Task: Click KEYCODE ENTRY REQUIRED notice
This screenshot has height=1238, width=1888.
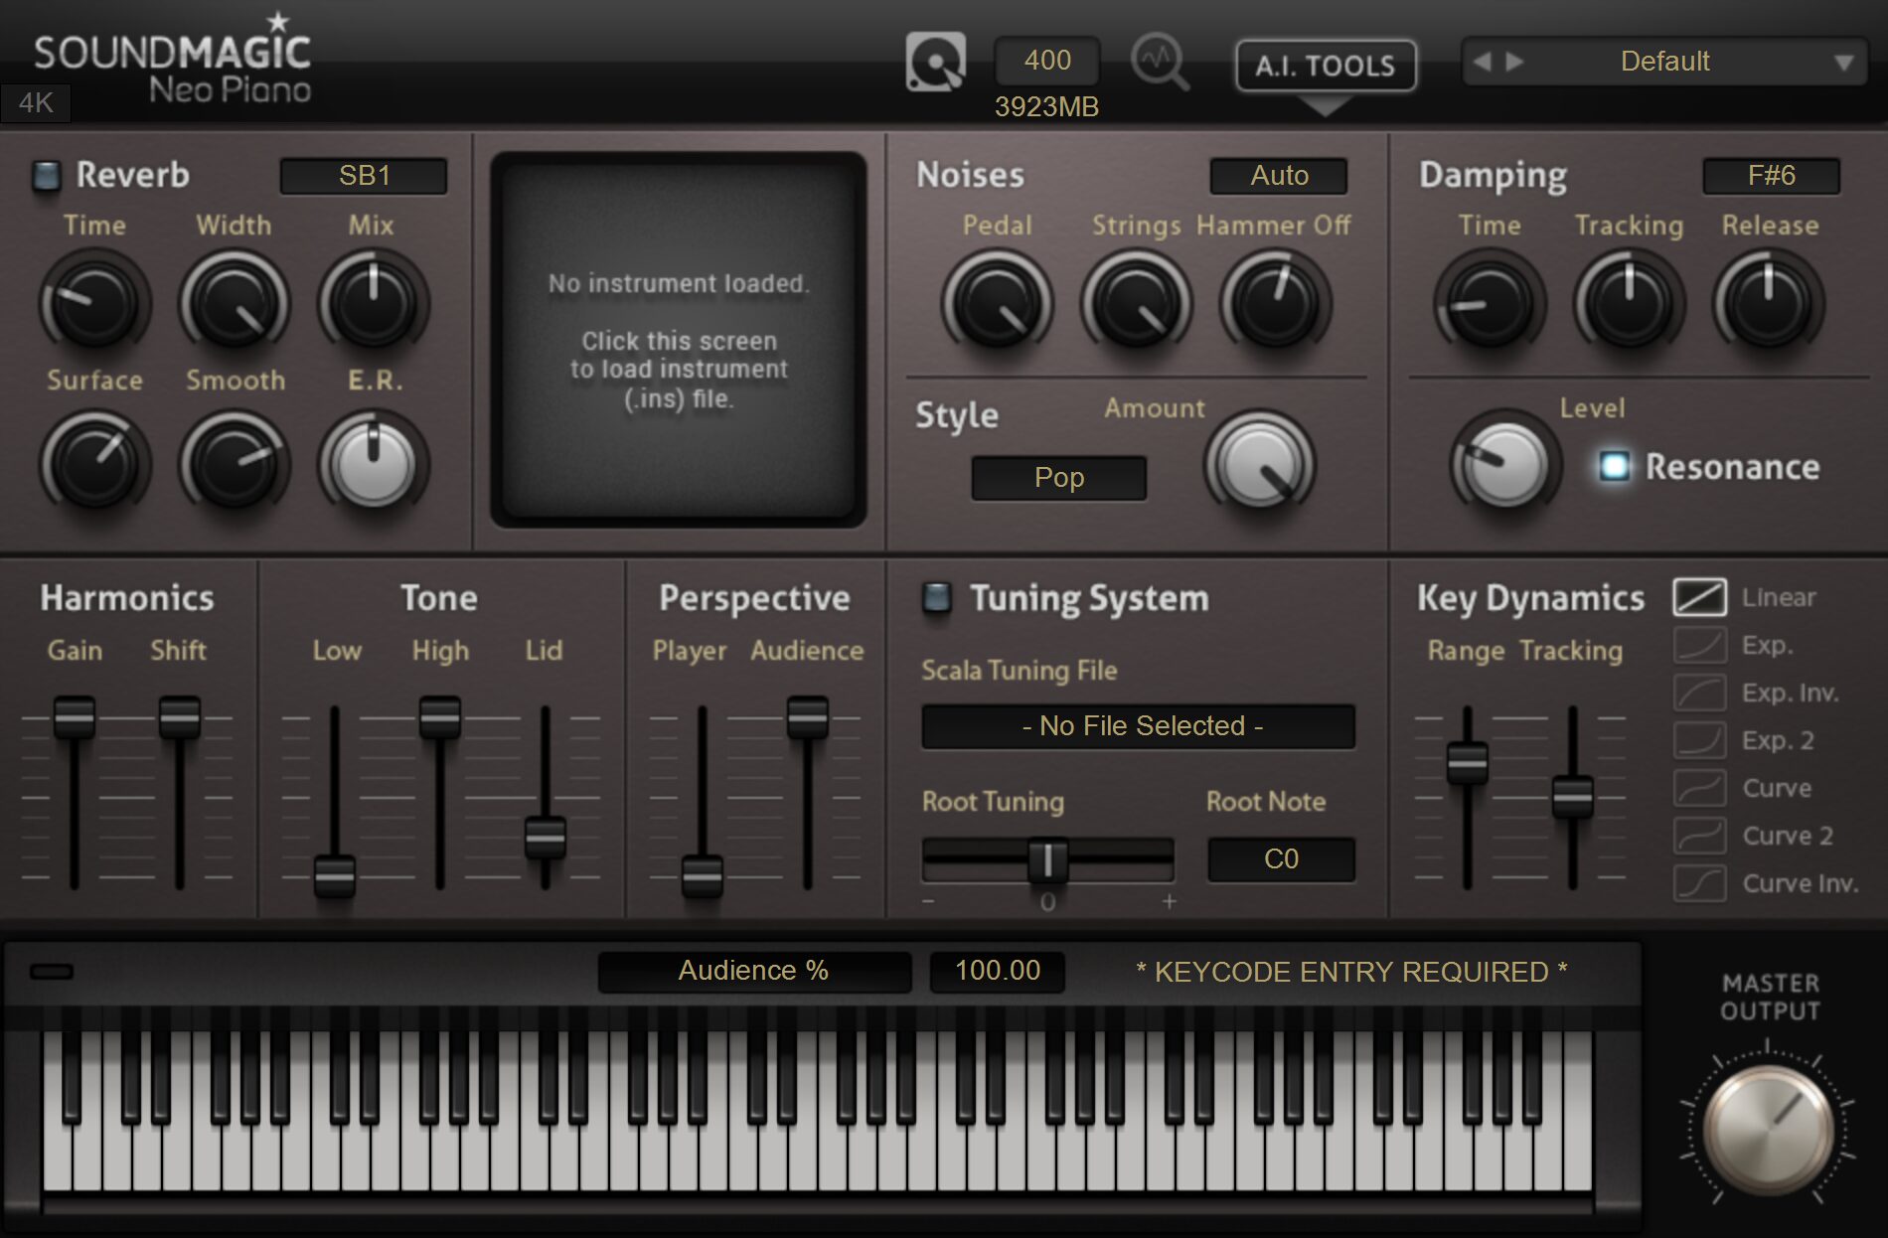Action: tap(1351, 972)
